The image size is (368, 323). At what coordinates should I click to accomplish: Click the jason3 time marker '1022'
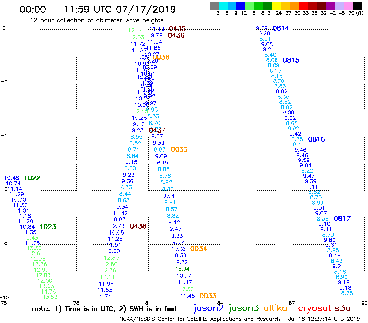pos(32,178)
